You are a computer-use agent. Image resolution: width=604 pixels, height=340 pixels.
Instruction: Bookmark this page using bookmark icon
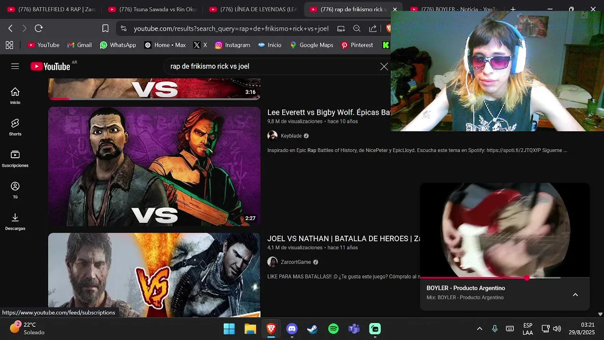pos(106,28)
